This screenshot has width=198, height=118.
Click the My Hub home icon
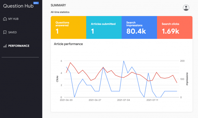5,19
